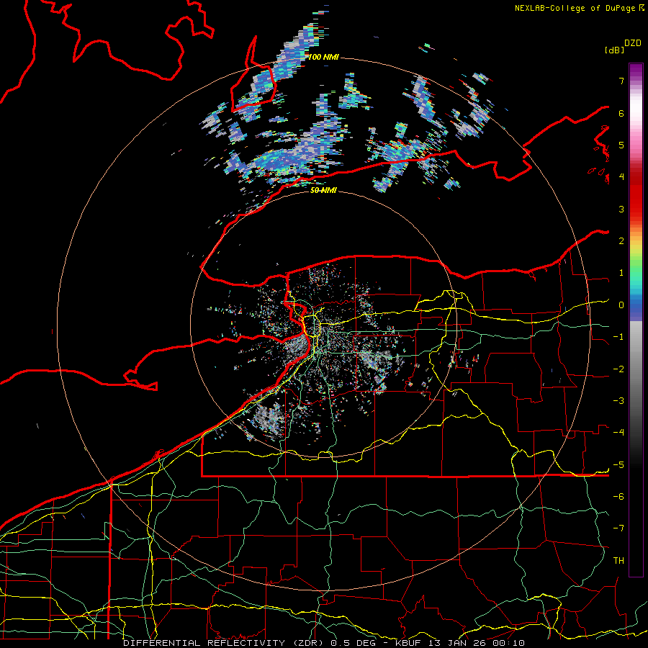Click the -6 scale value
648x648 pixels.
pyautogui.click(x=618, y=497)
